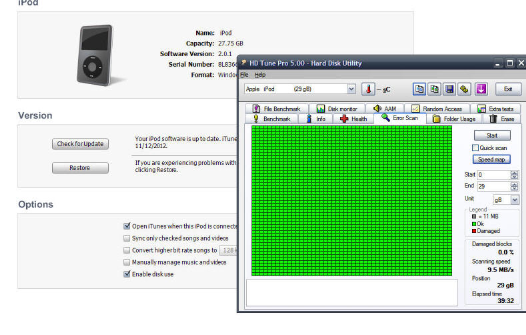Click the End position input field
526x335 pixels.
(493, 186)
